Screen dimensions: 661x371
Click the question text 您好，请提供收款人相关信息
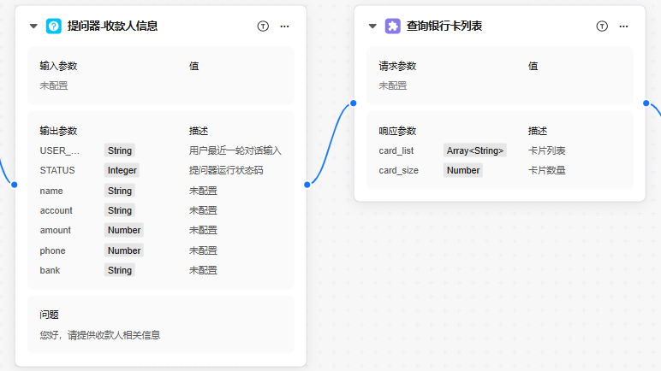tap(100, 335)
